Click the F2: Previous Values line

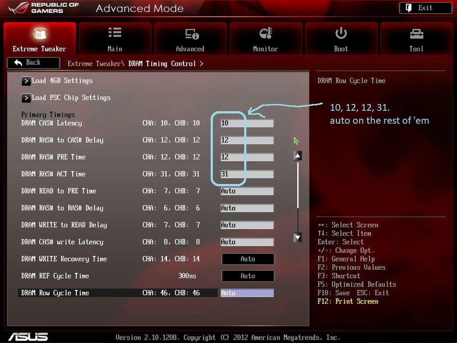(x=351, y=267)
